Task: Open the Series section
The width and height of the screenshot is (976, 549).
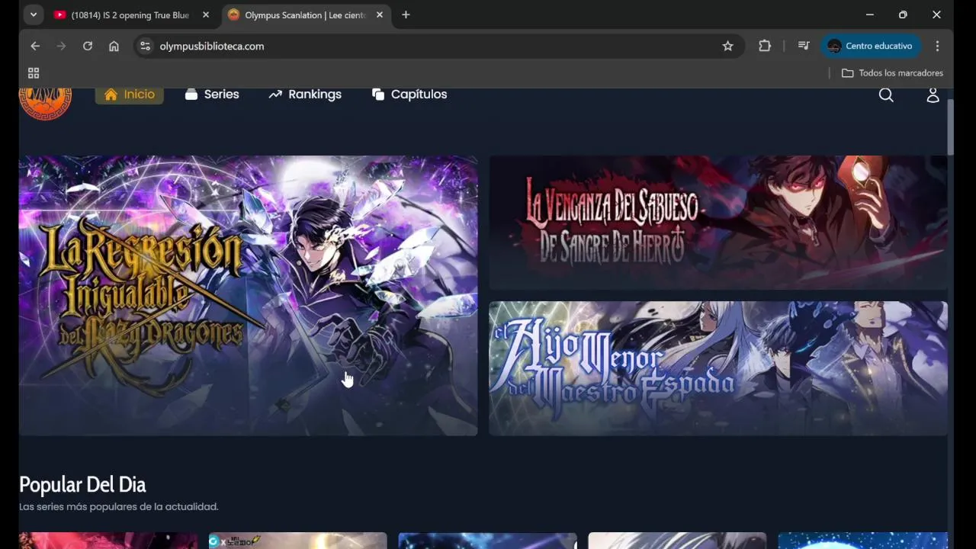Action: pyautogui.click(x=212, y=95)
